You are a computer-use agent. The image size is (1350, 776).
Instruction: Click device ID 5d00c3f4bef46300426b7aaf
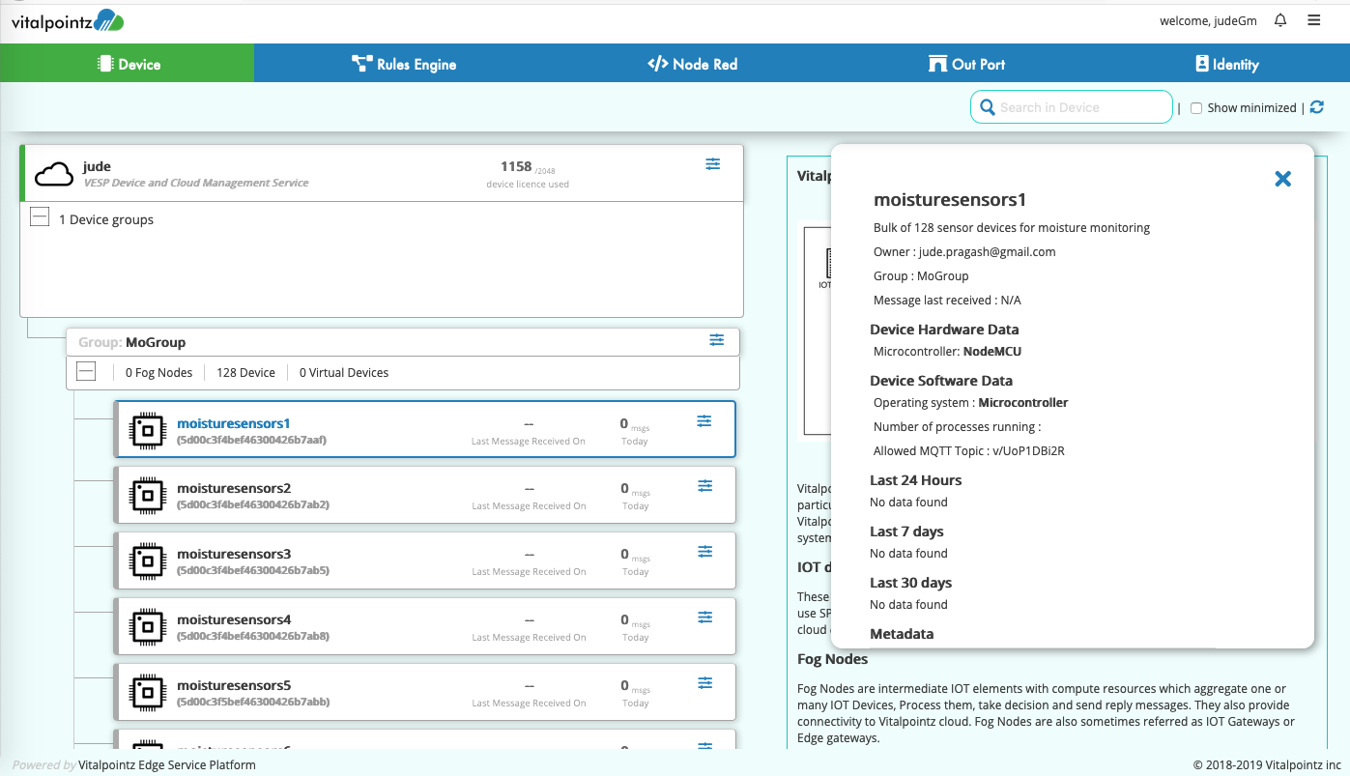pyautogui.click(x=251, y=440)
